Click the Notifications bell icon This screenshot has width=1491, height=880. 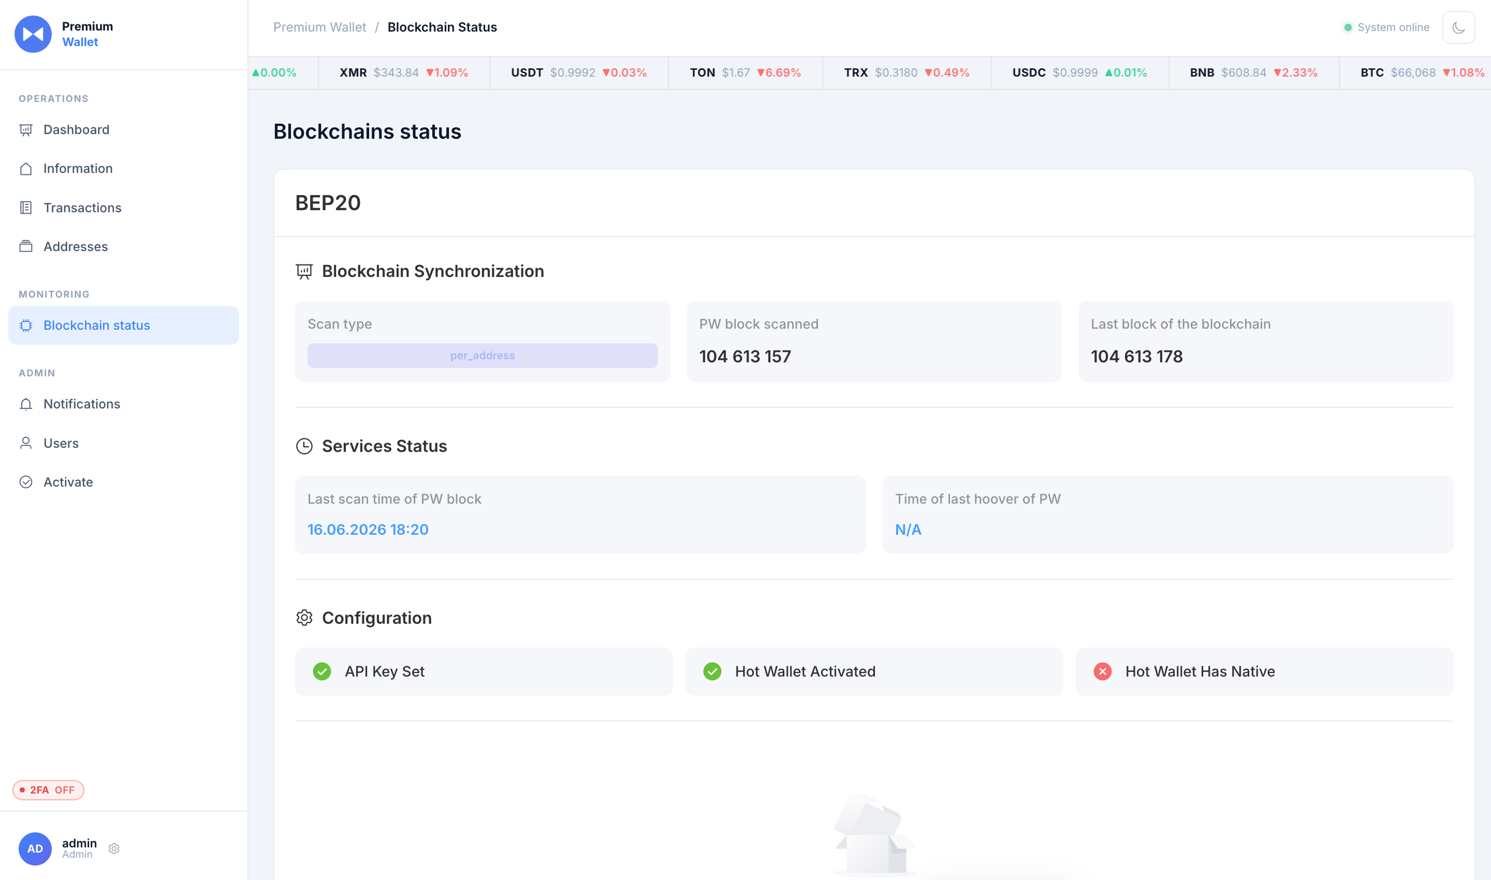click(25, 404)
